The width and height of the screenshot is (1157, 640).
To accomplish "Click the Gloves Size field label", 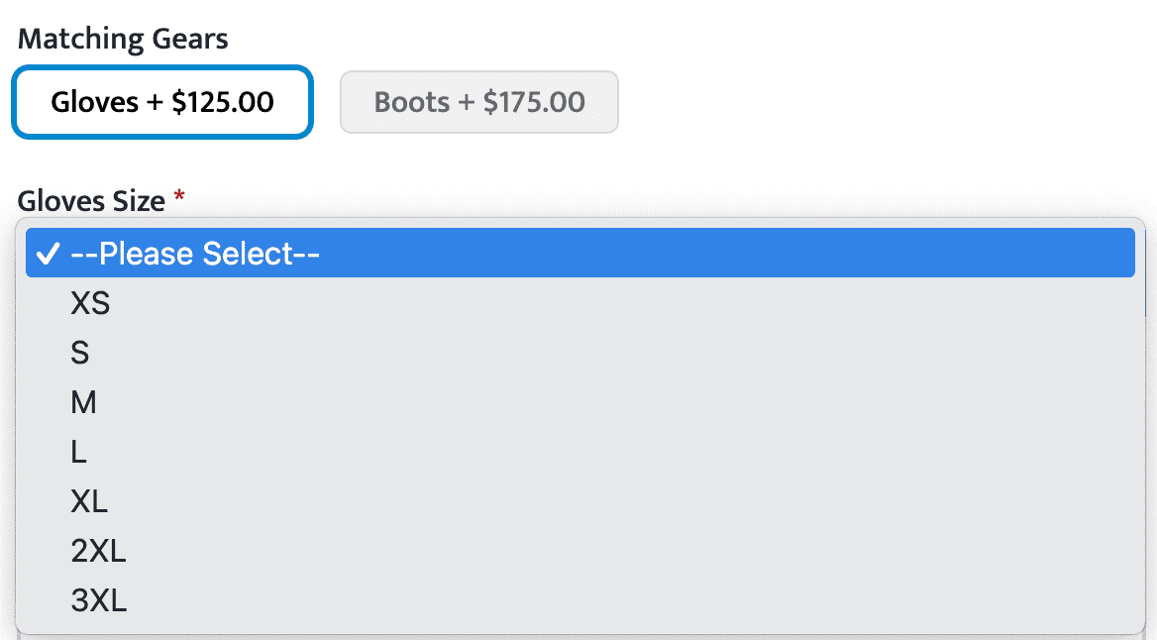I will [91, 201].
